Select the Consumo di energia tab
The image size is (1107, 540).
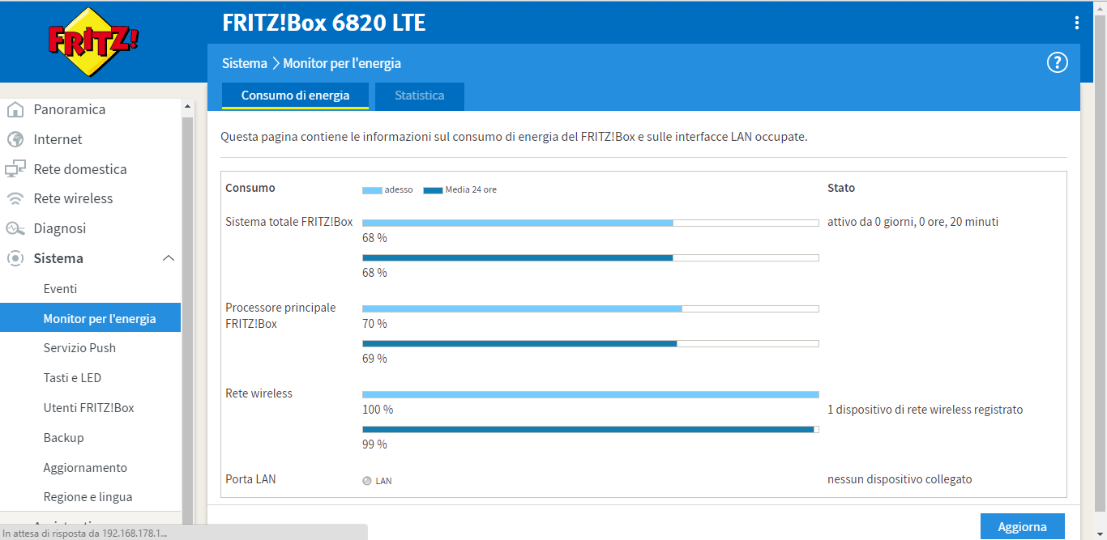tap(295, 96)
